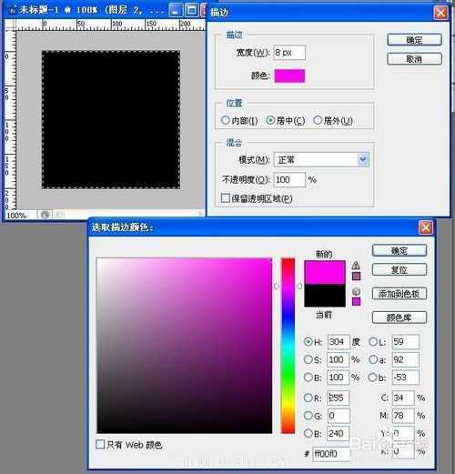Select the H hue radio button
Image resolution: width=455 pixels, height=474 pixels.
[x=308, y=342]
